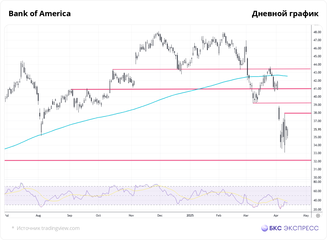Click the chart settings gear icon
Screen dimensions: 327x240
tap(318, 216)
